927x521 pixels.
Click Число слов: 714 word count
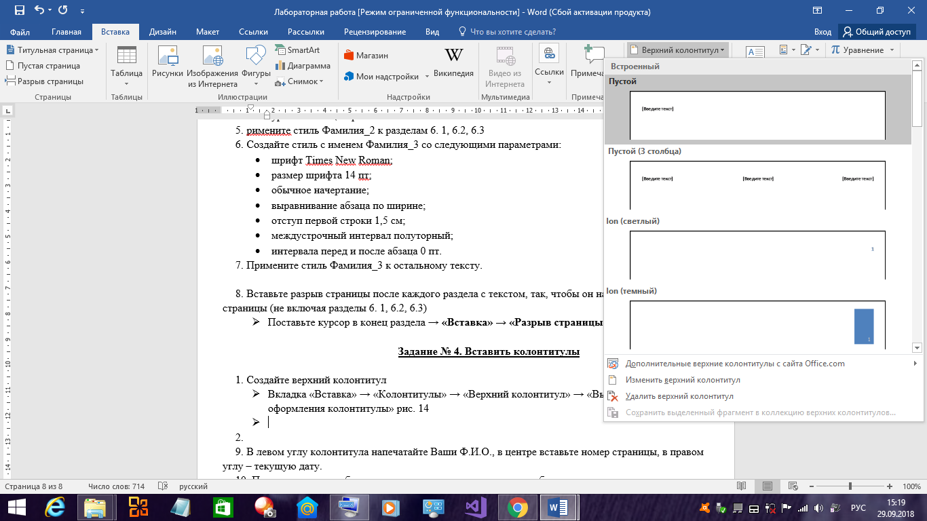[116, 486]
